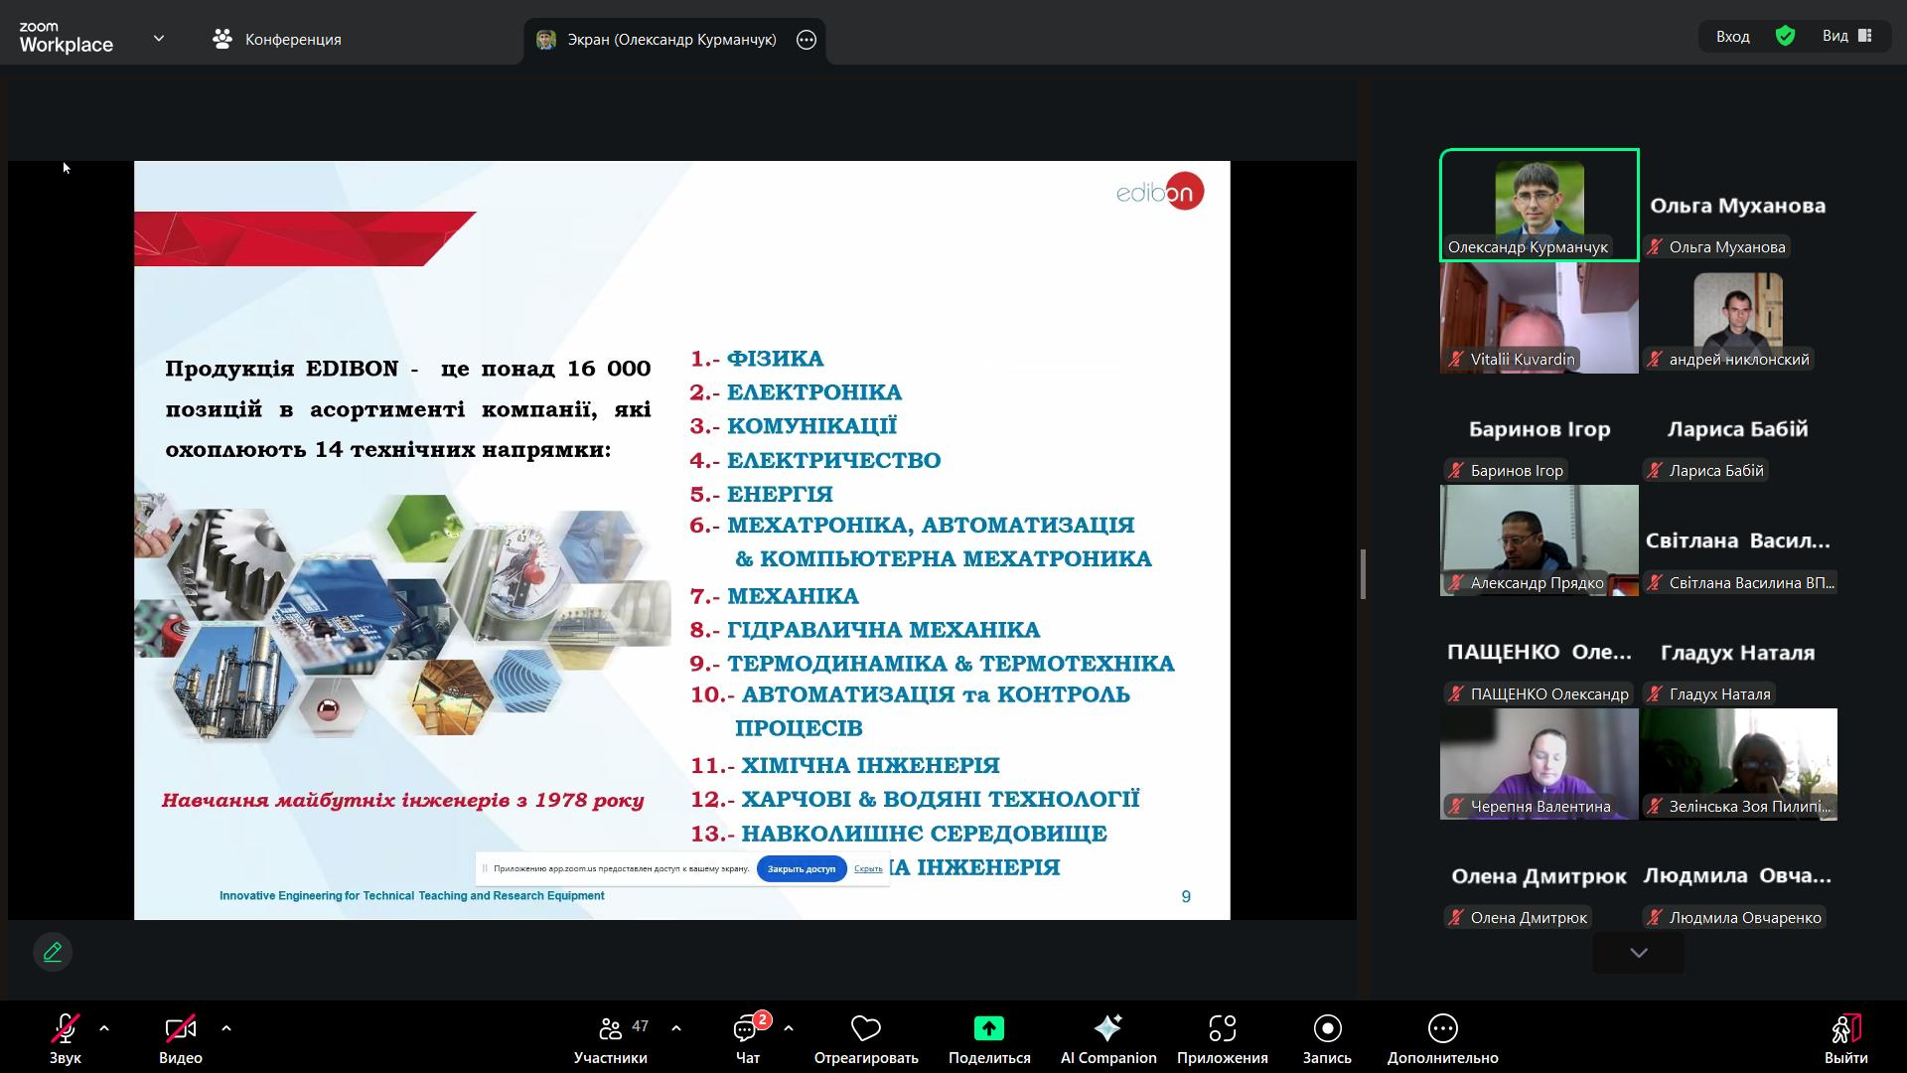This screenshot has width=1907, height=1073.
Task: Show more participants with down chevron
Action: 1639,953
